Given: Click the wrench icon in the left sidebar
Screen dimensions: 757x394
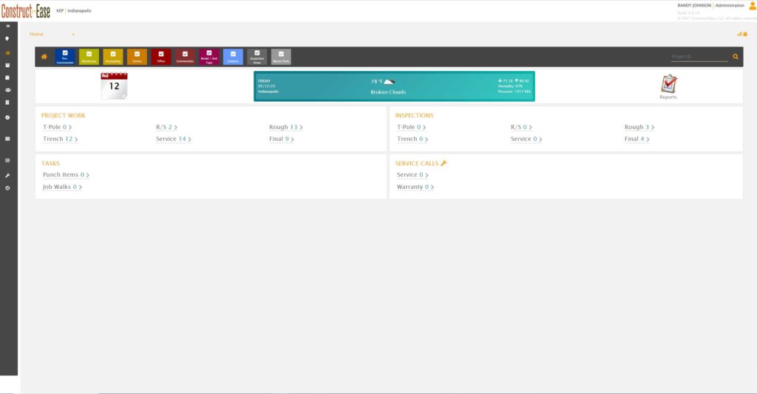Looking at the screenshot, I should pos(7,176).
